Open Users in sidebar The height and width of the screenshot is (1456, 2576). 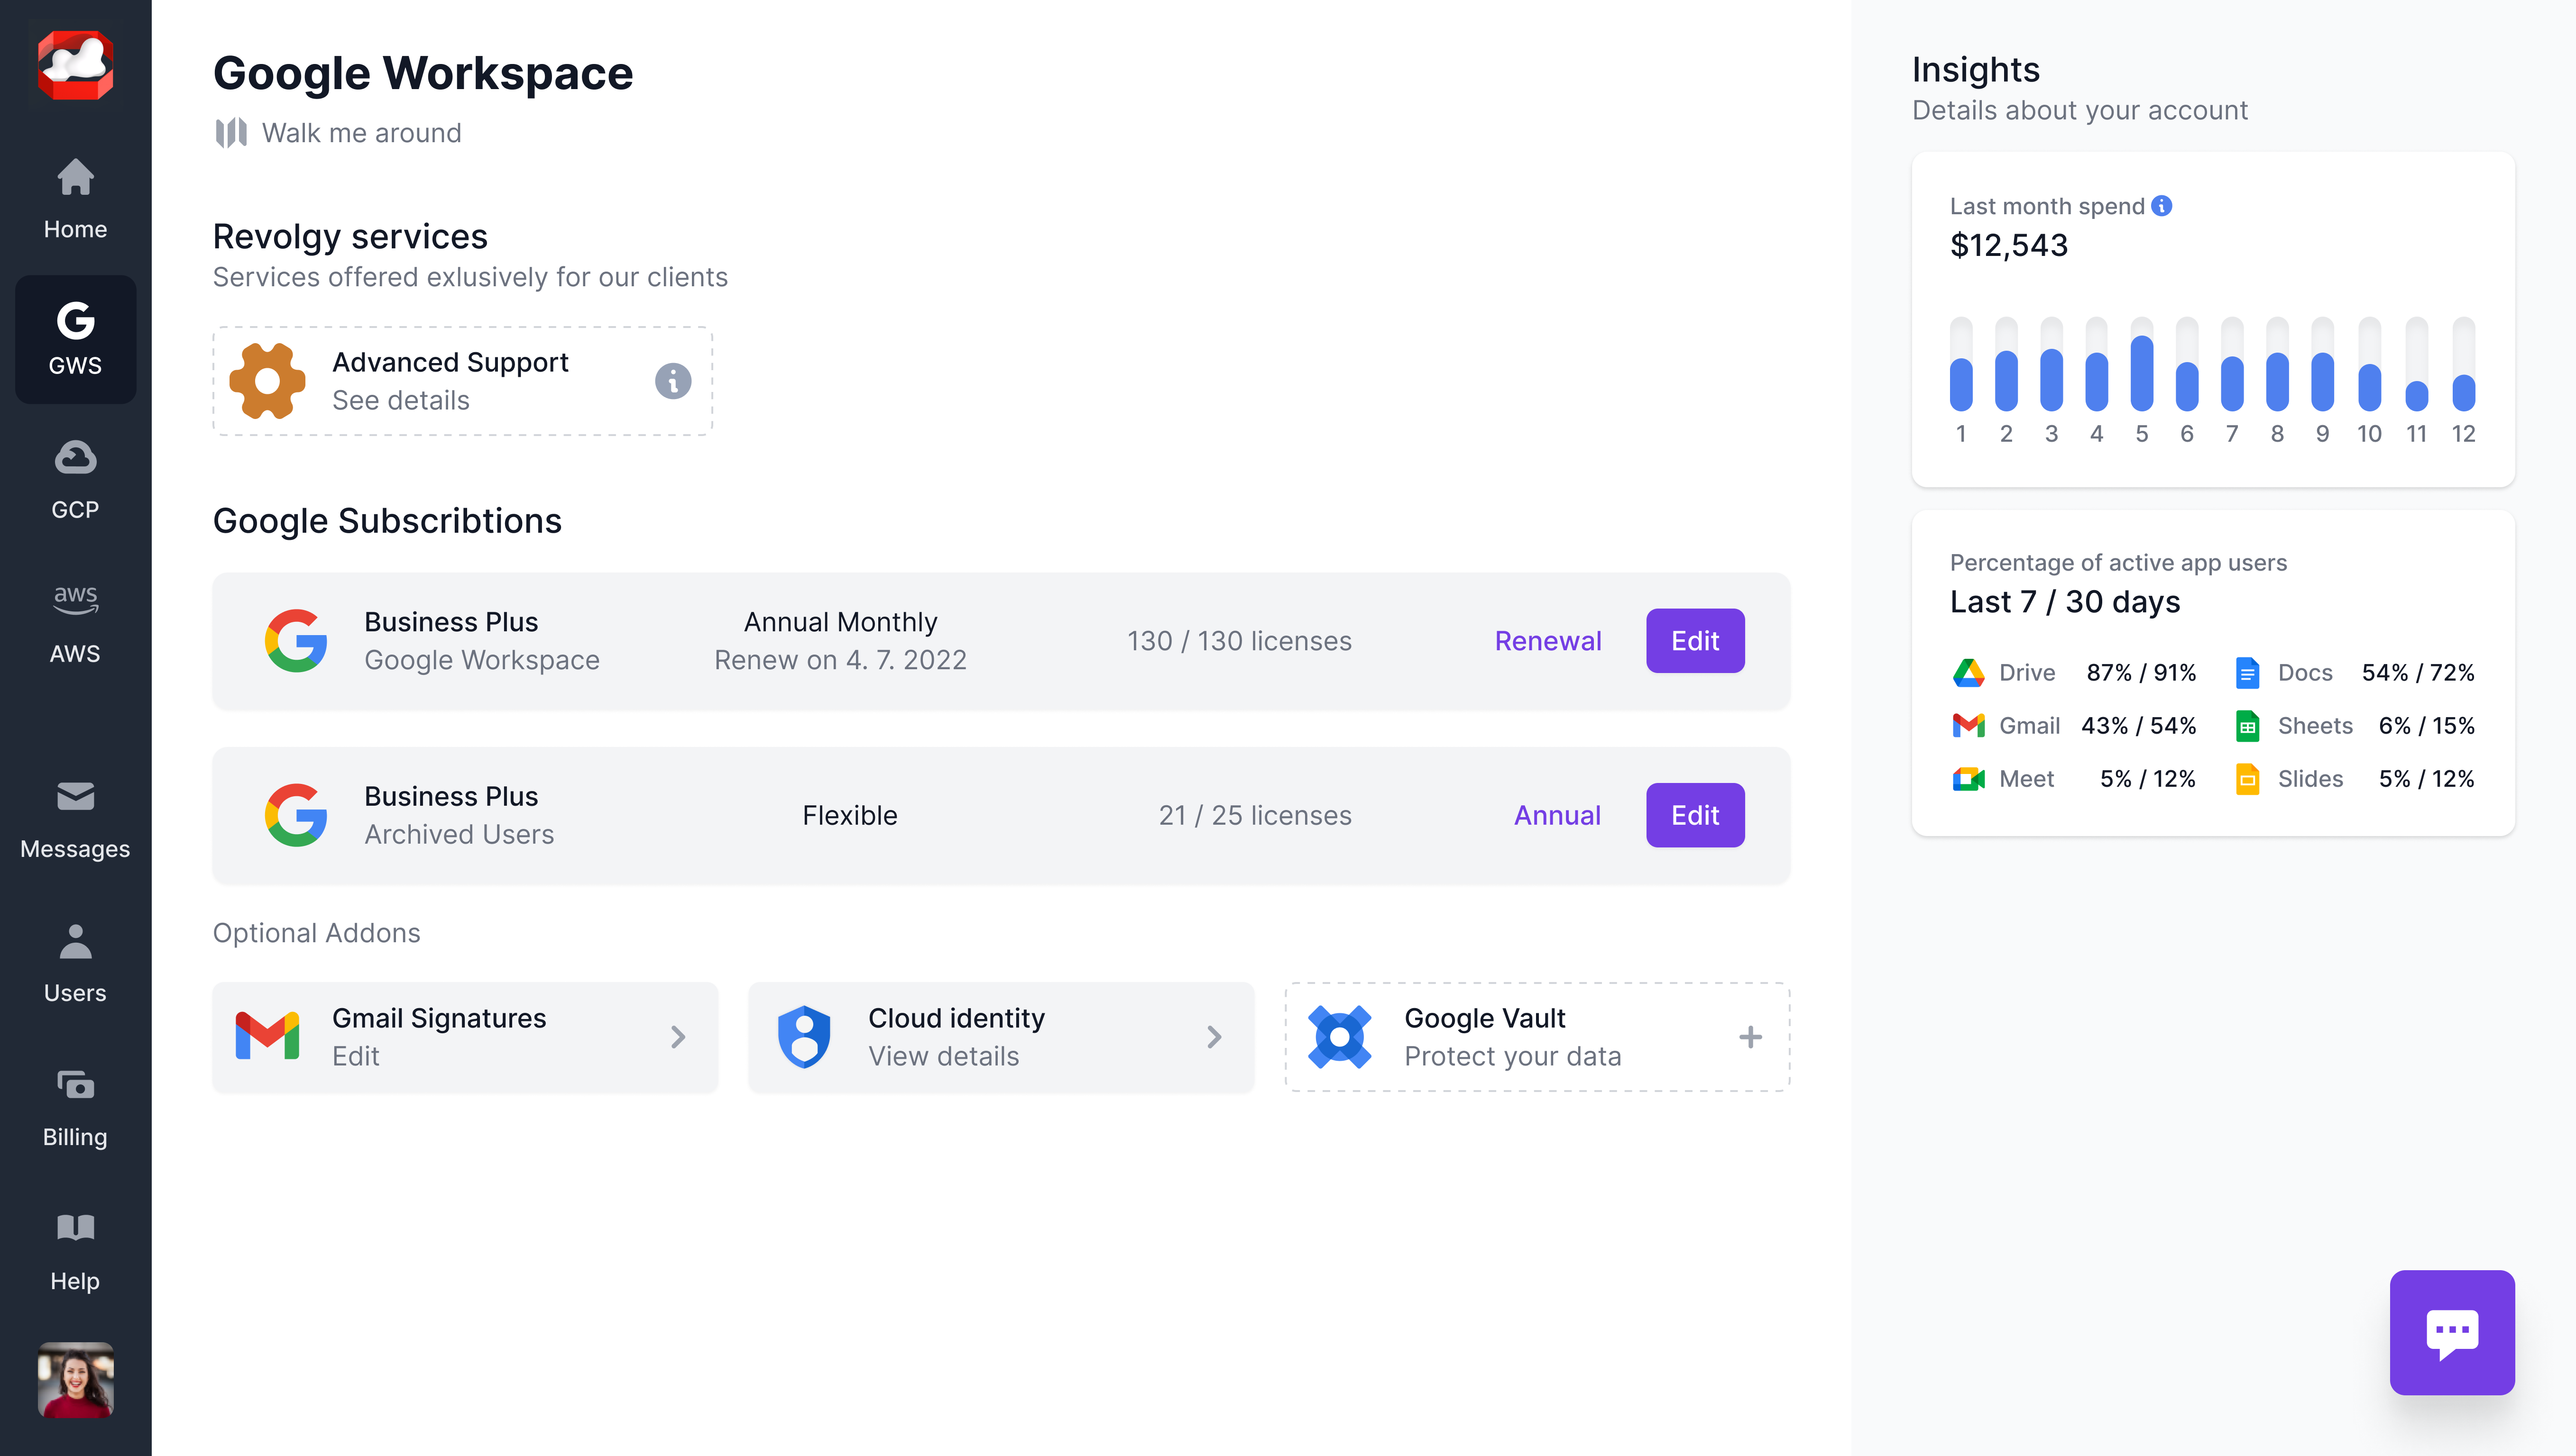(x=75, y=964)
